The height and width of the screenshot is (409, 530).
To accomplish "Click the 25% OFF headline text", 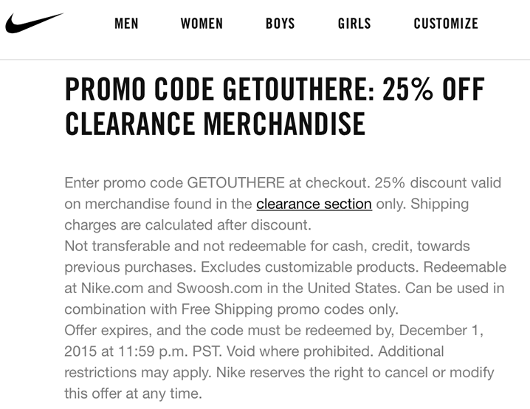I will [433, 89].
